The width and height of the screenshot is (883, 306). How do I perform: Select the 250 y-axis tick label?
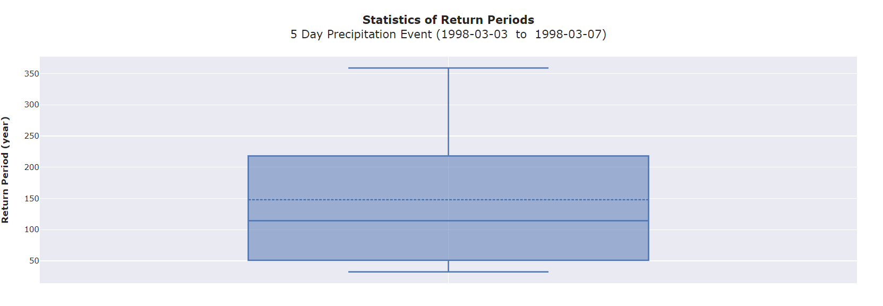pos(31,136)
